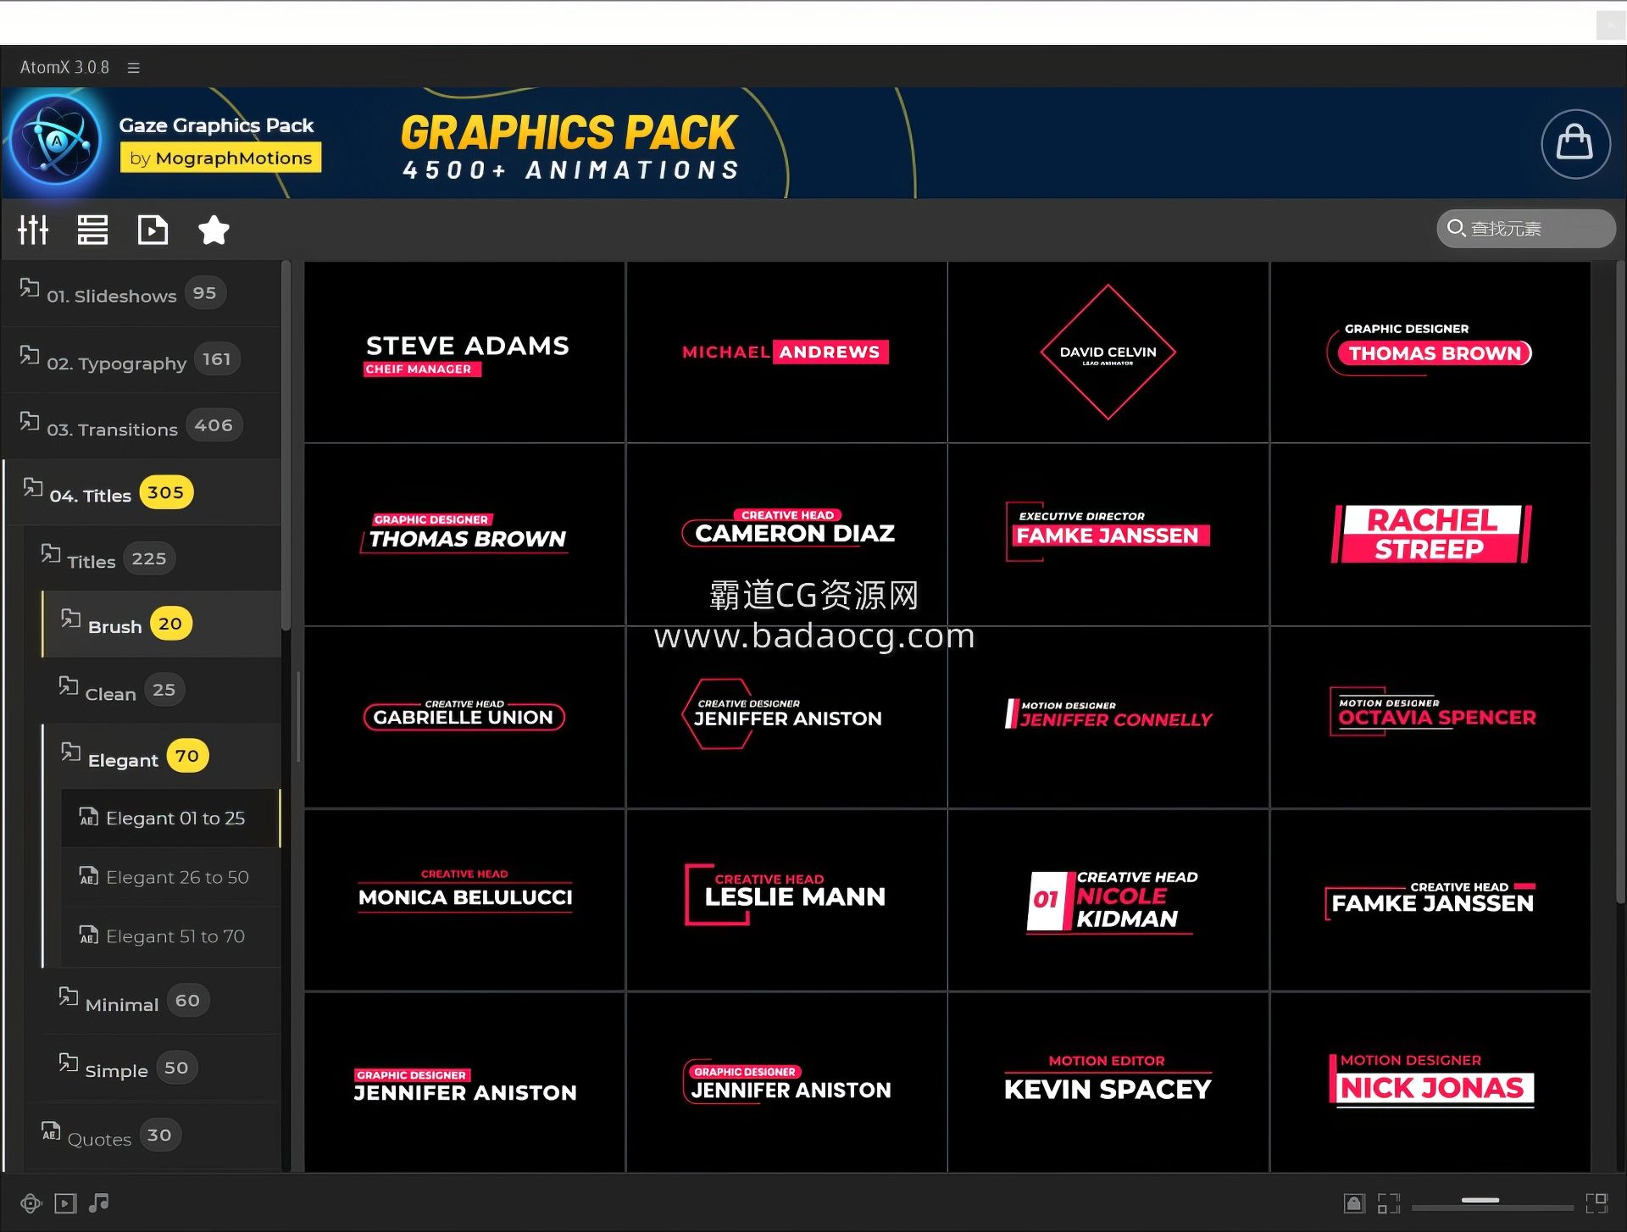Expand the Minimal 60 folder
This screenshot has height=1232, width=1627.
161,1002
